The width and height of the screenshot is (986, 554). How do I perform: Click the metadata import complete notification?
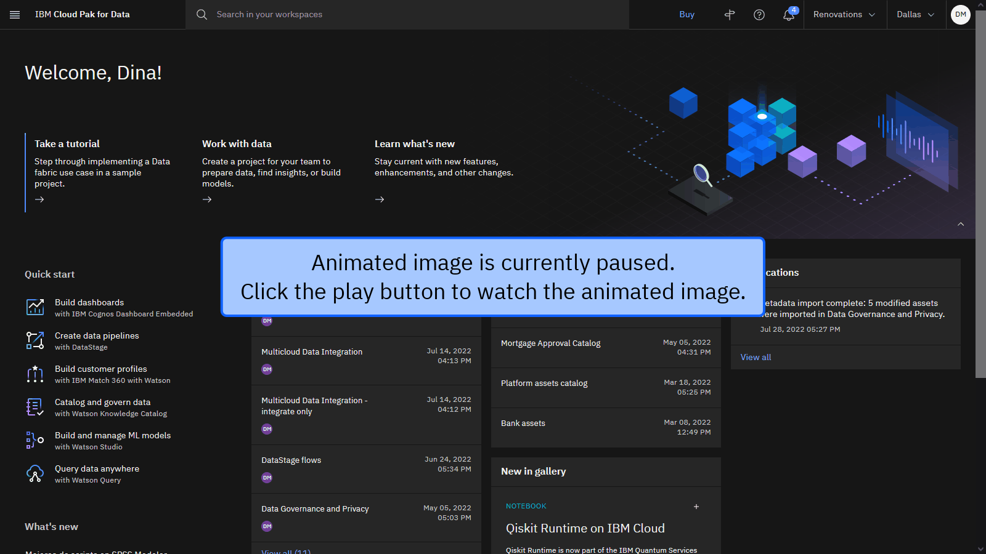point(845,316)
